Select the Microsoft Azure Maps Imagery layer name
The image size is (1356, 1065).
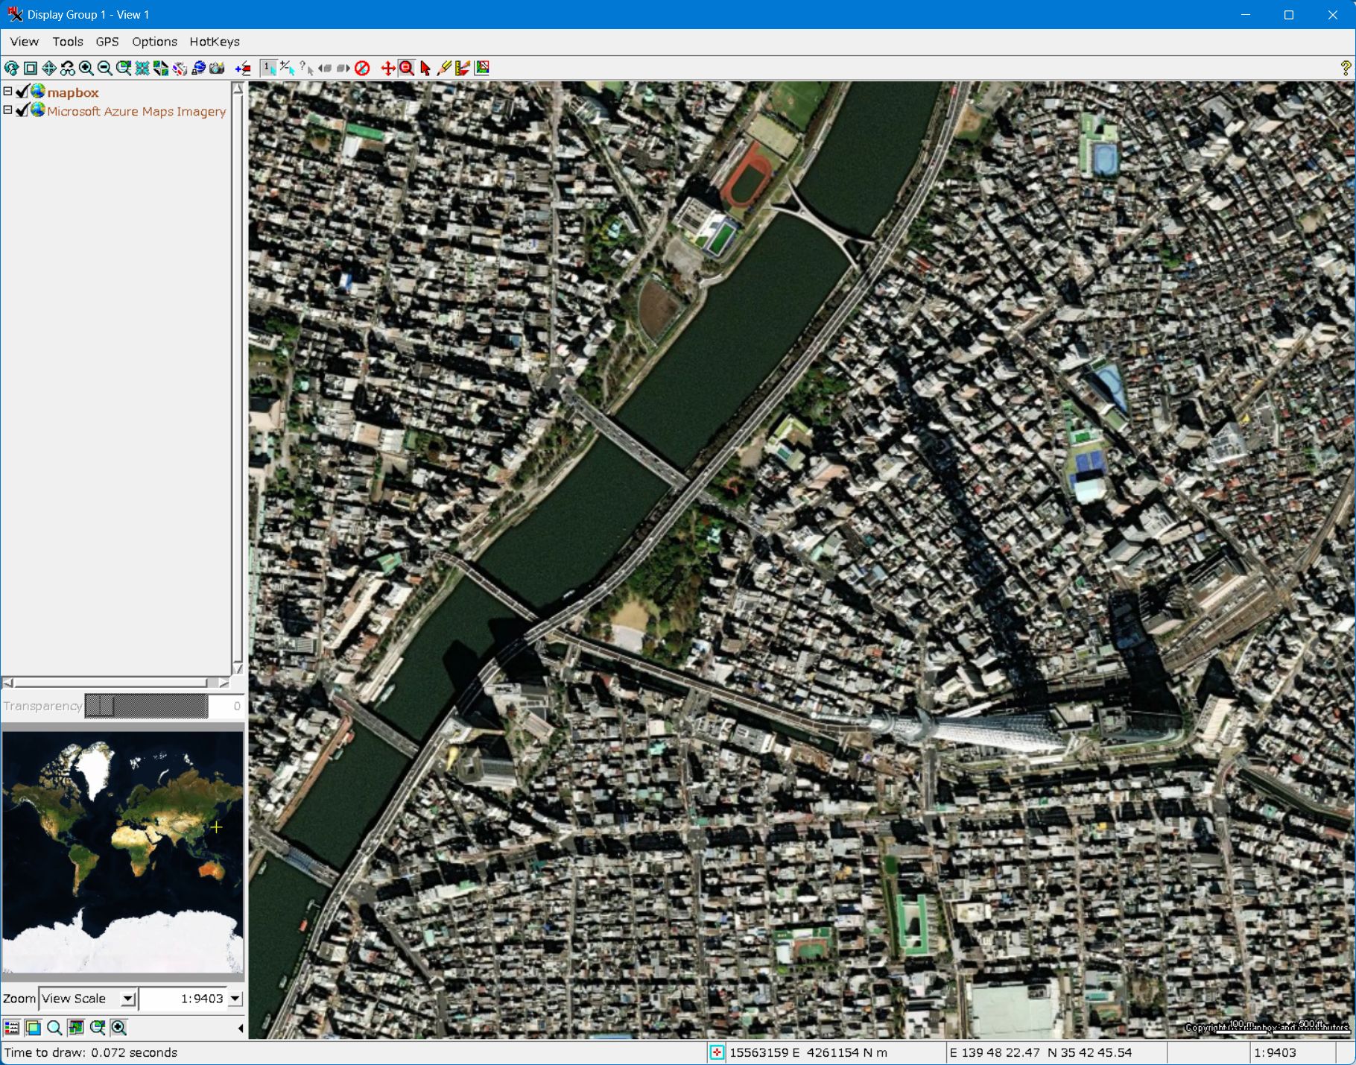136,111
